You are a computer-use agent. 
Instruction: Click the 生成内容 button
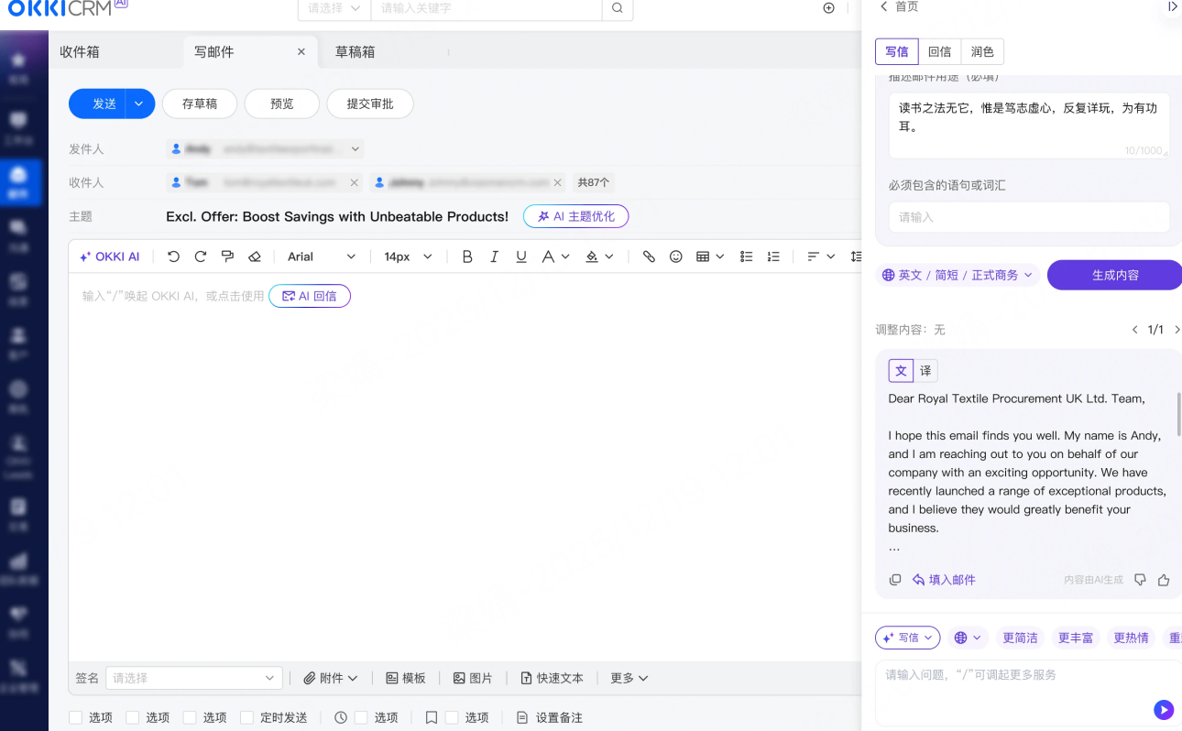click(1114, 275)
